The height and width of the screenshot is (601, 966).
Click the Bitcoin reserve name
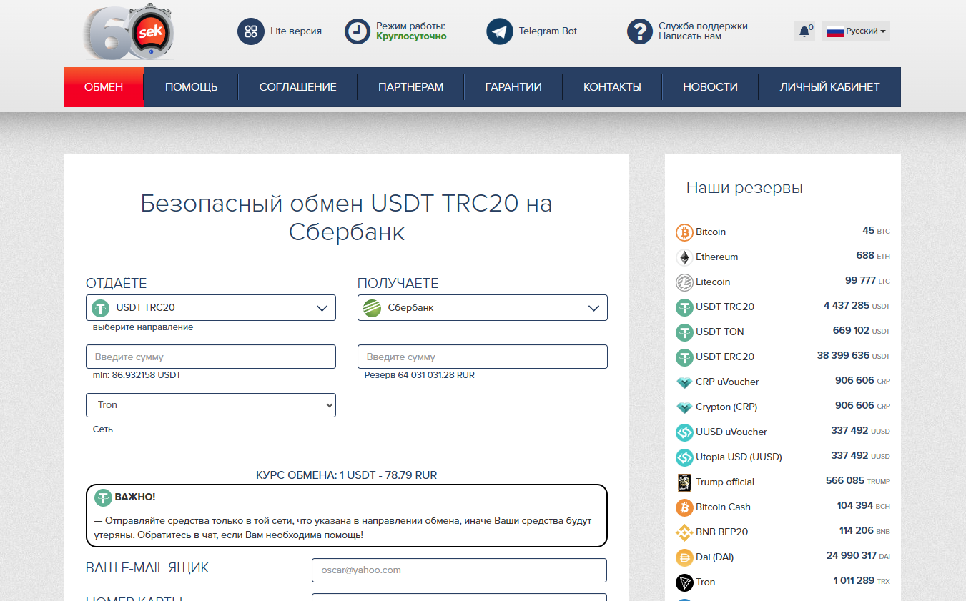point(711,232)
